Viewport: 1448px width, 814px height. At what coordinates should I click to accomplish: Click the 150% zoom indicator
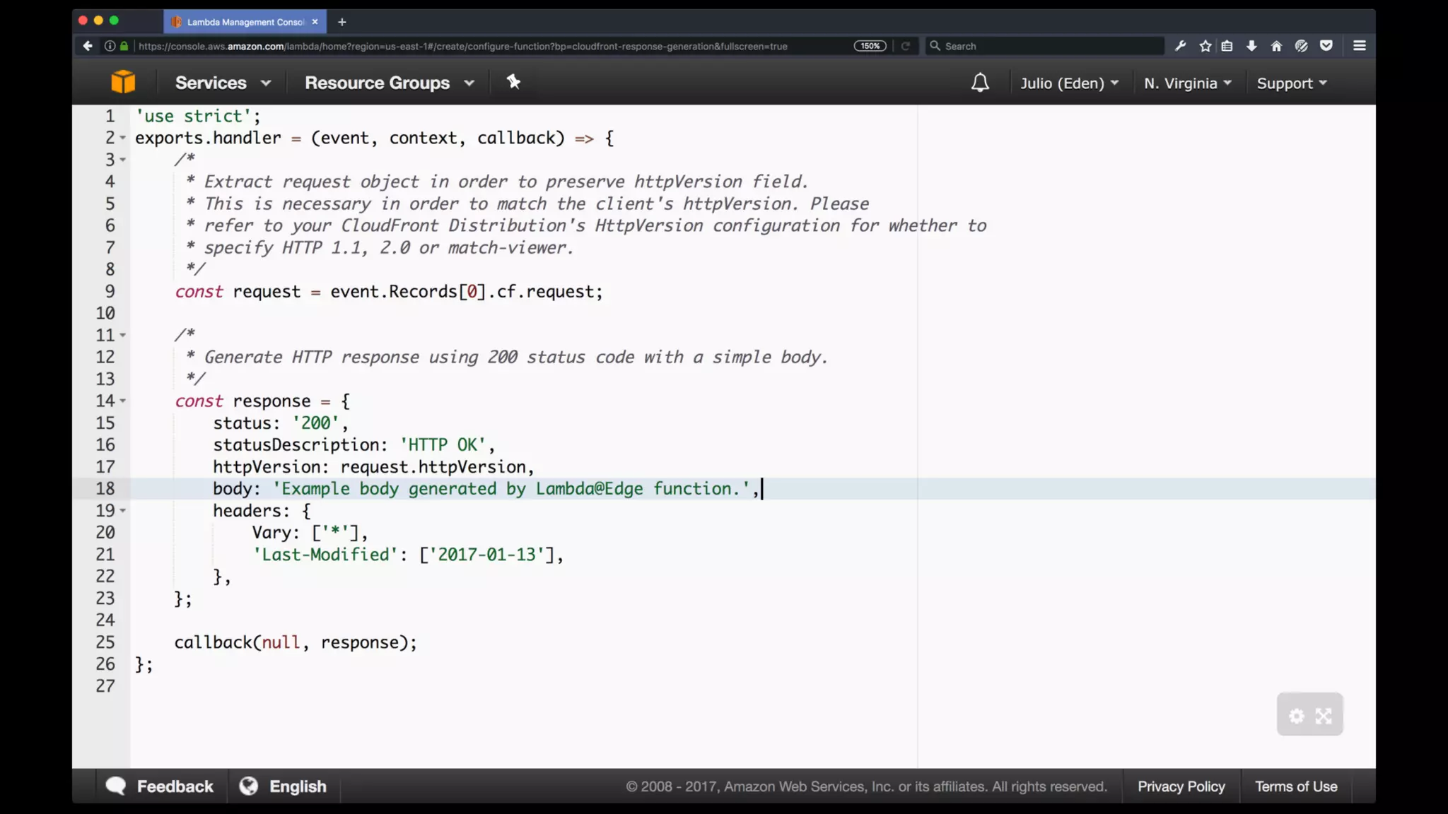870,46
